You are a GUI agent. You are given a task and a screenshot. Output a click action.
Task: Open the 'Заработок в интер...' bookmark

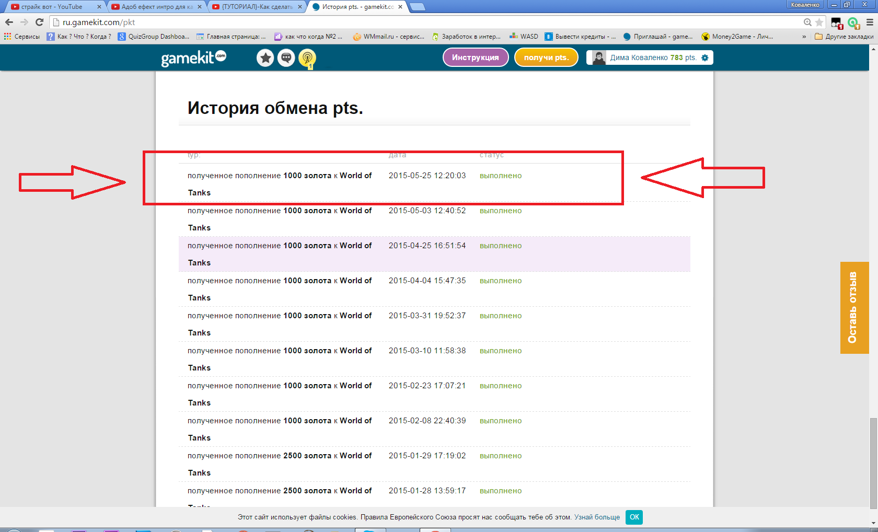tap(466, 37)
